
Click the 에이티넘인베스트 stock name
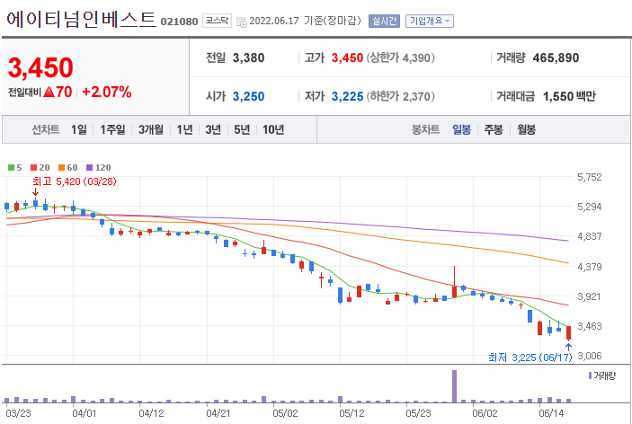[81, 20]
